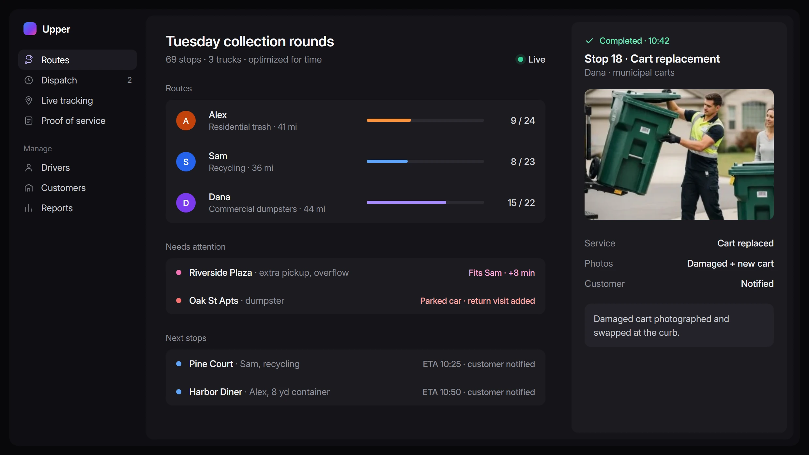Open the Riverside Plaza alert
This screenshot has height=455, width=809.
pyautogui.click(x=355, y=272)
